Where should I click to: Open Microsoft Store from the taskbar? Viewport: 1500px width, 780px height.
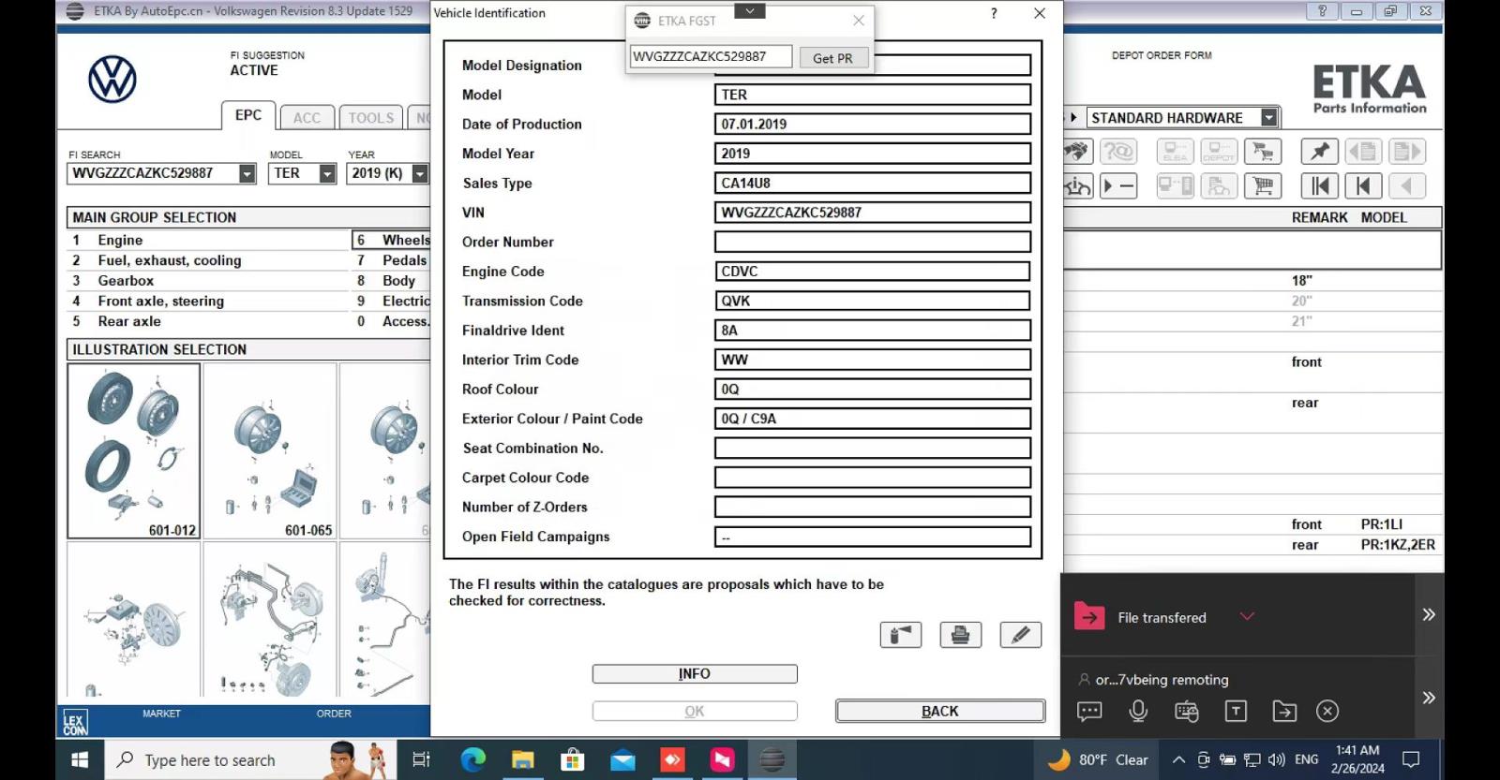[x=572, y=759]
